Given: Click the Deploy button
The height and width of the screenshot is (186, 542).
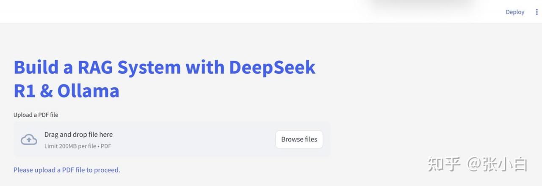Looking at the screenshot, I should [x=515, y=12].
